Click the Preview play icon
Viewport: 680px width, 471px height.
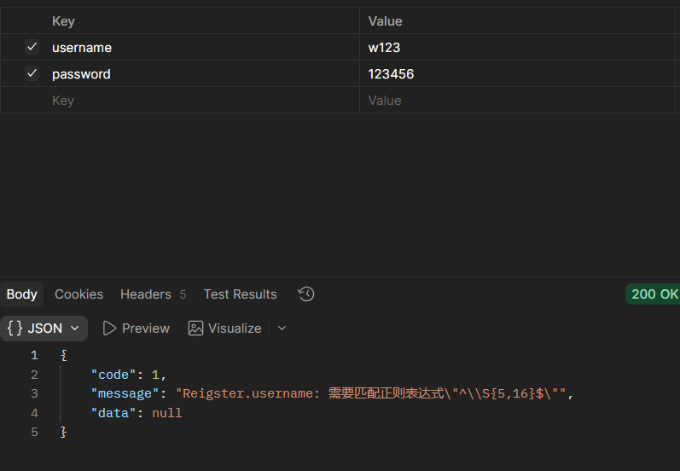[109, 329]
